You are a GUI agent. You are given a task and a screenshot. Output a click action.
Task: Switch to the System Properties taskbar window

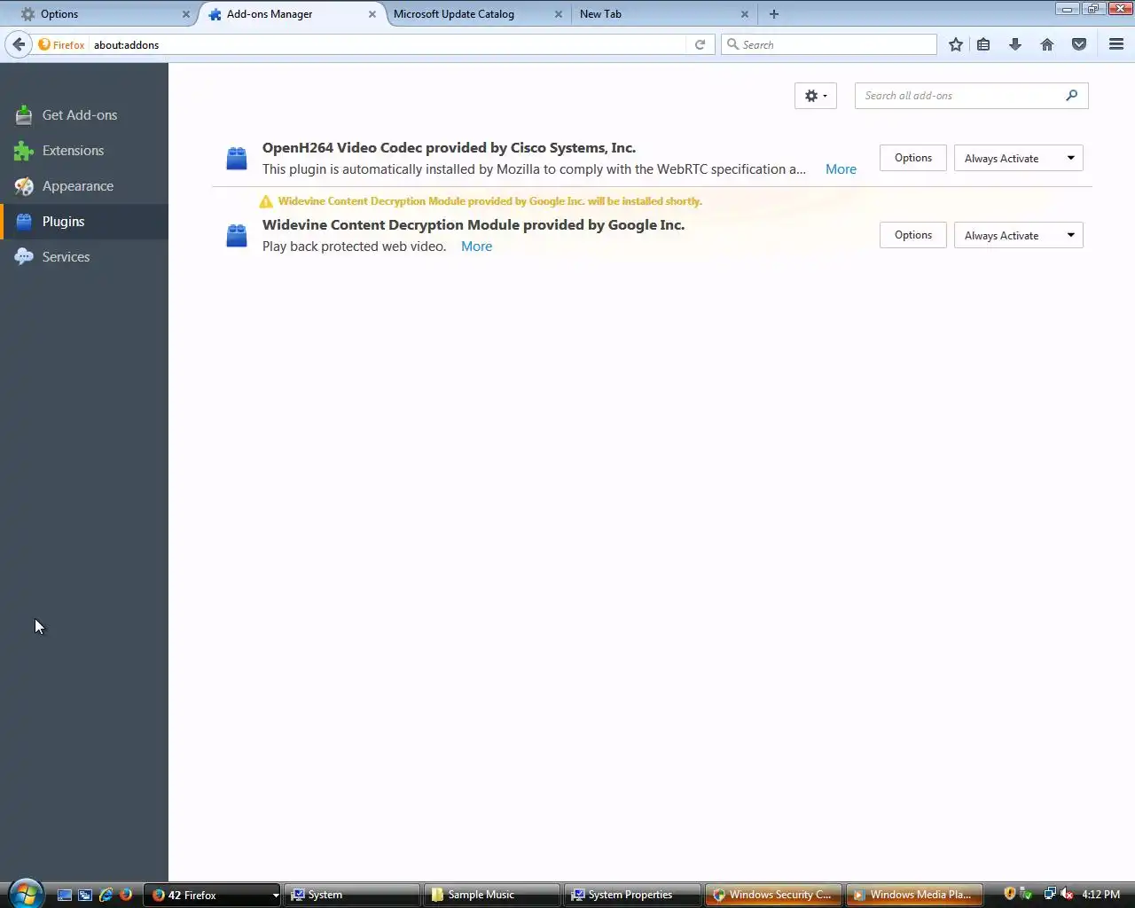(632, 895)
